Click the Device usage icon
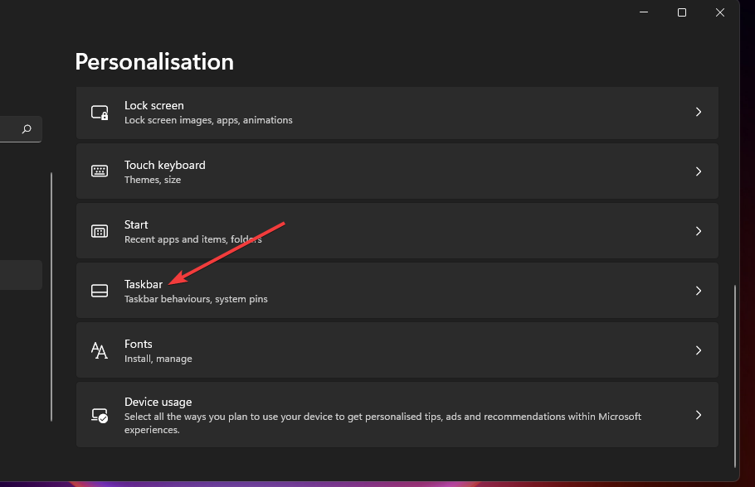This screenshot has width=755, height=487. point(100,415)
